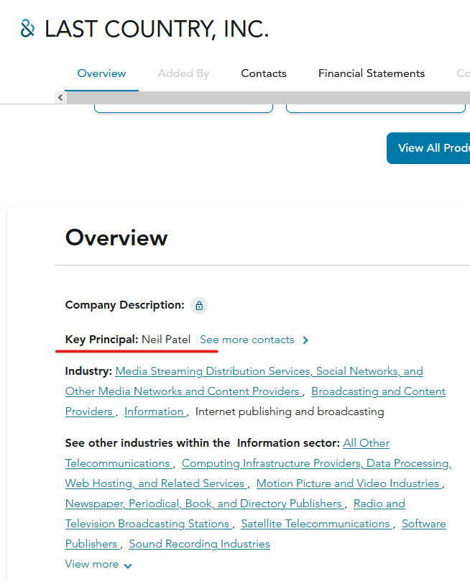Click the lock icon beside Company Description

pyautogui.click(x=199, y=305)
